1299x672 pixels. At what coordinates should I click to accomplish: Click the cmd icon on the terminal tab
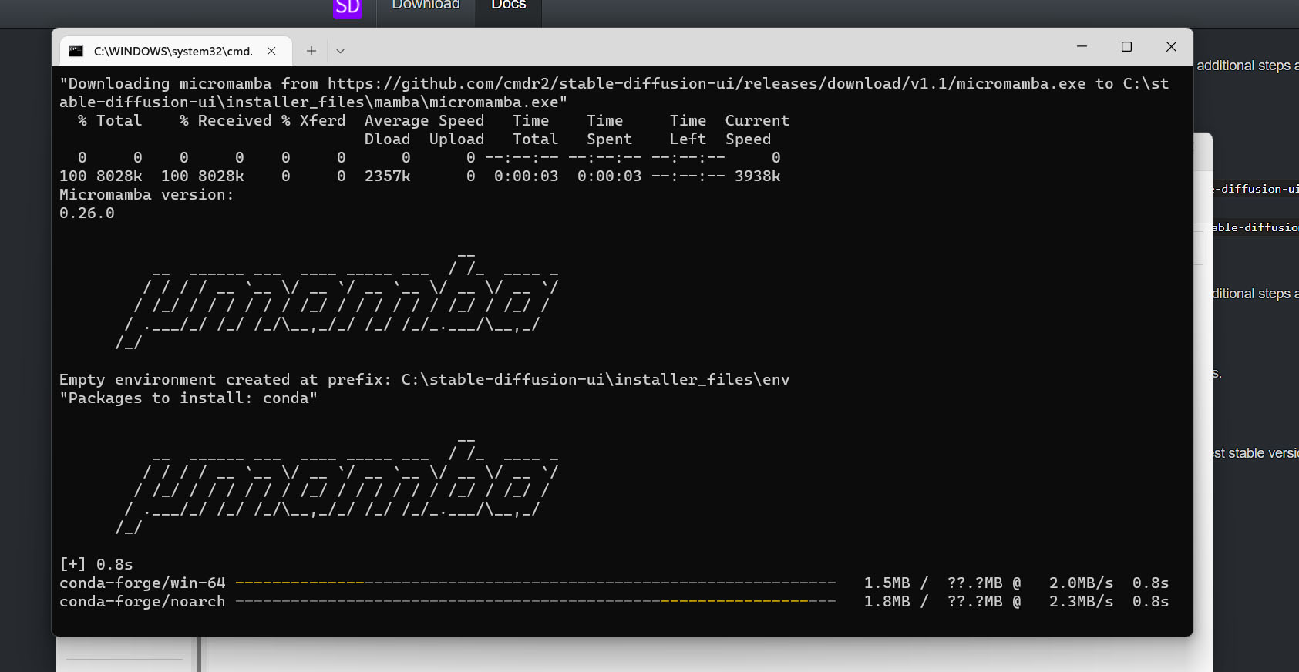click(76, 51)
